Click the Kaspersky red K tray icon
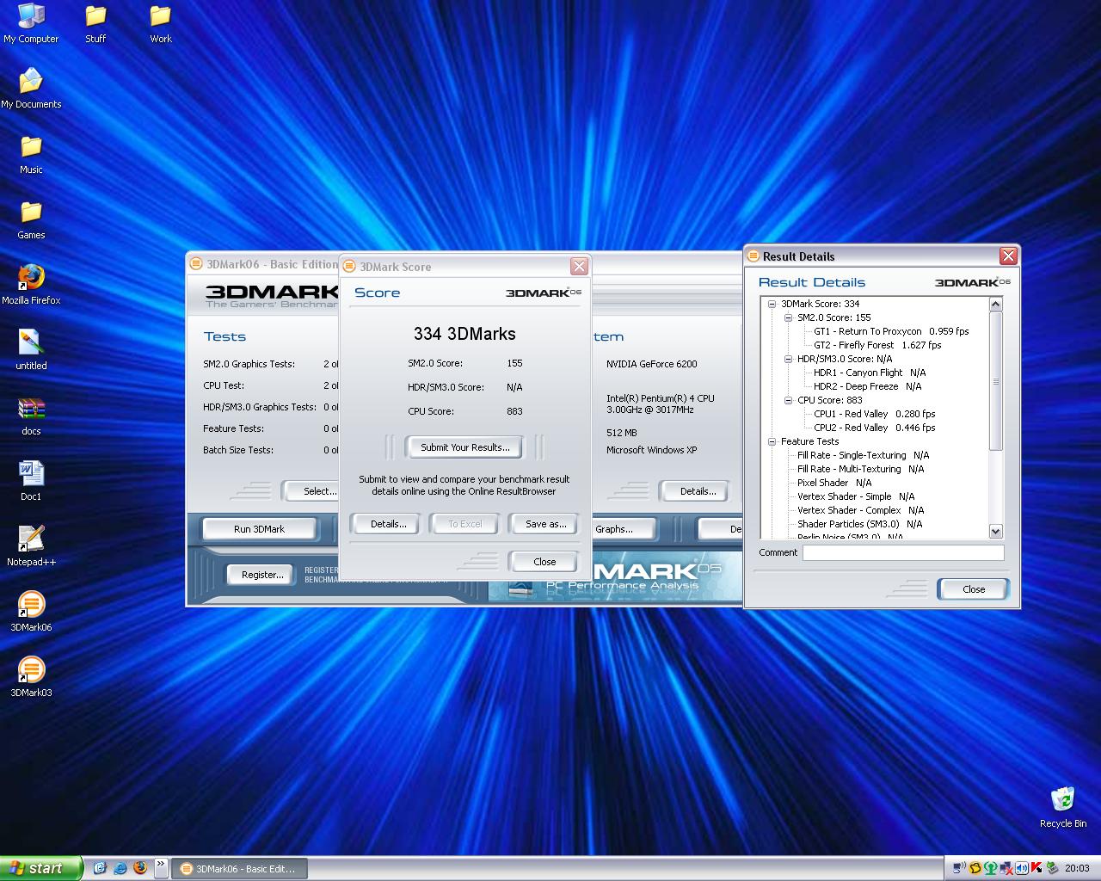This screenshot has height=881, width=1101. [x=1036, y=868]
